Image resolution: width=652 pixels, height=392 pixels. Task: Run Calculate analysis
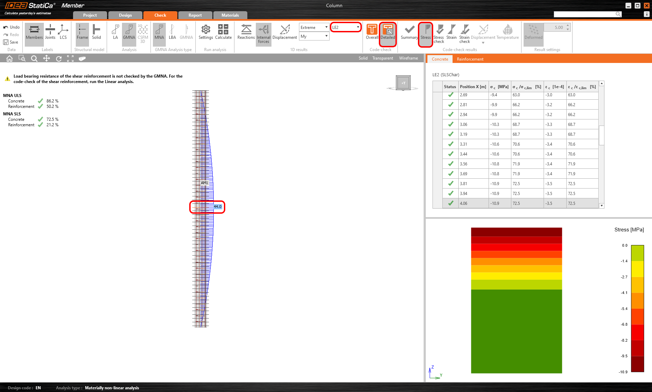pos(223,33)
